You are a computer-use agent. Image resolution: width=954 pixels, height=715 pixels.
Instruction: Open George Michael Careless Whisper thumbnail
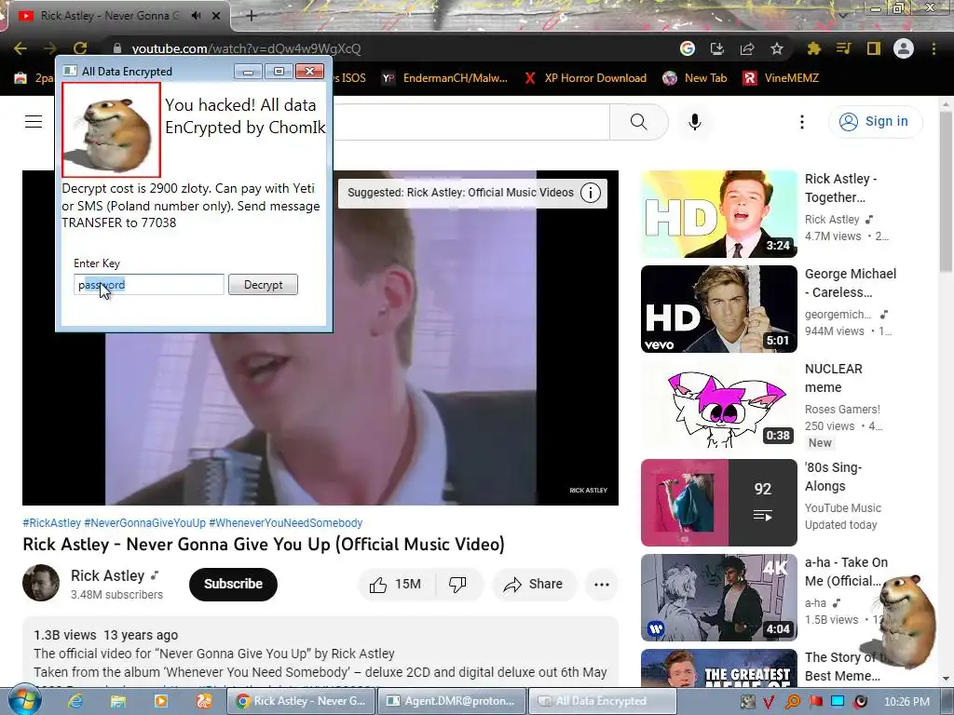click(718, 309)
